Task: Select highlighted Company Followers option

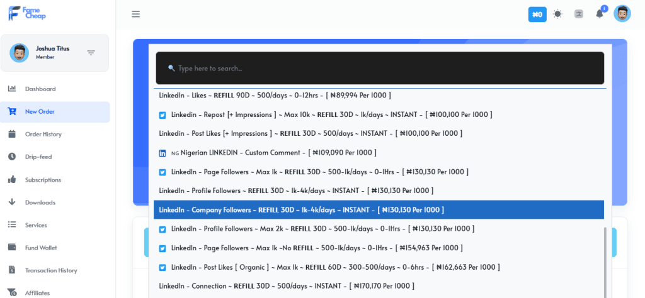Action: point(379,210)
